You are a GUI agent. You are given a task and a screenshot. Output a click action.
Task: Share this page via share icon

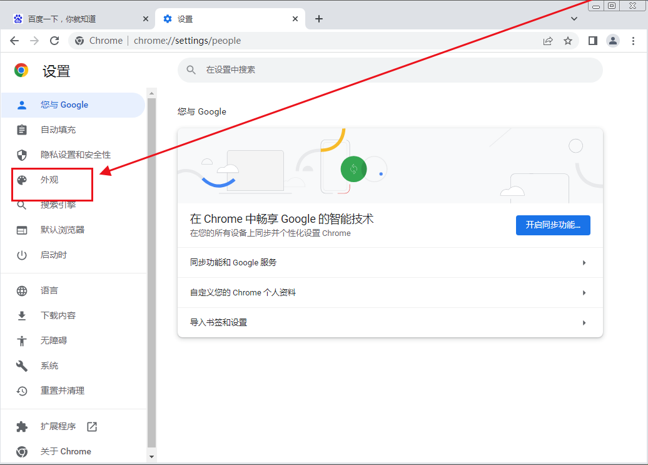(x=548, y=41)
